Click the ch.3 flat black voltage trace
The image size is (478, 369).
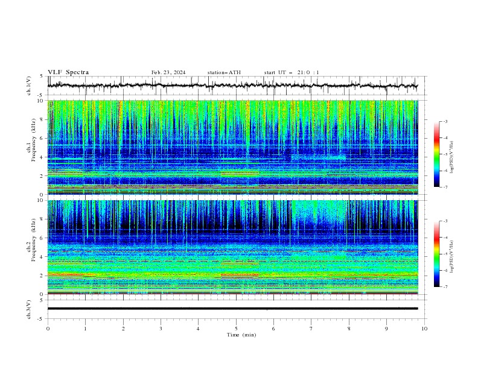click(232, 309)
